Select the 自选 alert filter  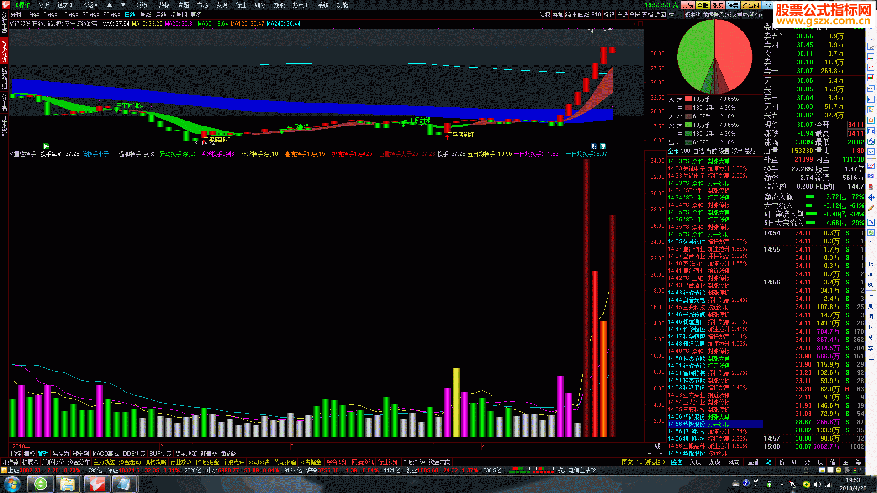tap(698, 151)
